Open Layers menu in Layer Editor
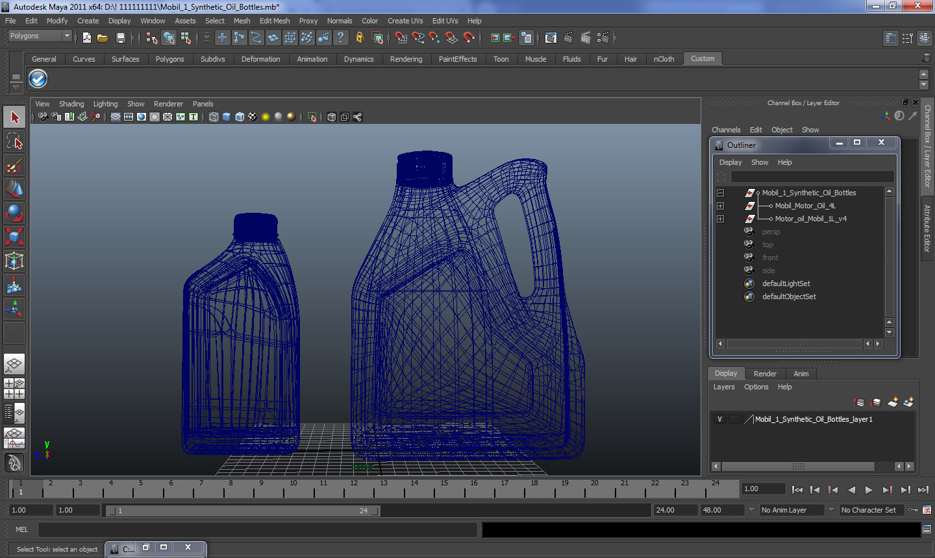 click(724, 387)
